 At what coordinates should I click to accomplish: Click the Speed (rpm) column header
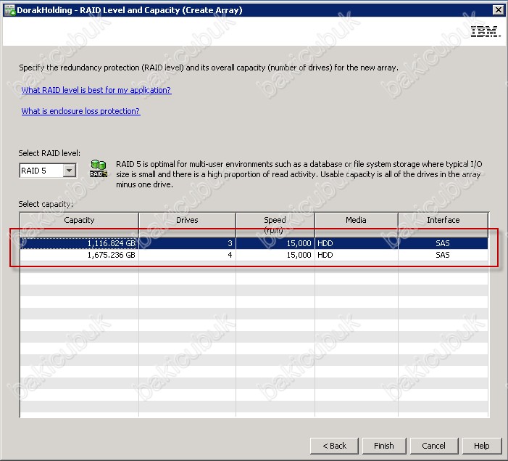pyautogui.click(x=275, y=224)
